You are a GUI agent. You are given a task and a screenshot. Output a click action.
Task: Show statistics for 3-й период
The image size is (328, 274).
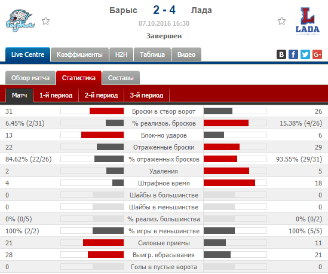146,95
